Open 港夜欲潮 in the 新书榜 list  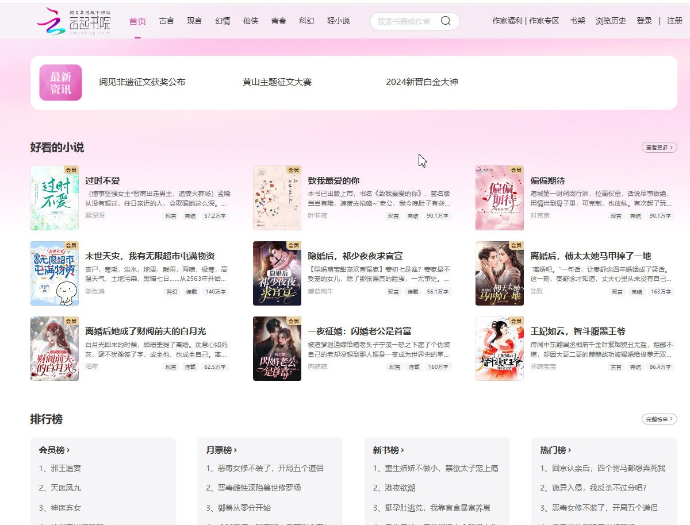(400, 488)
